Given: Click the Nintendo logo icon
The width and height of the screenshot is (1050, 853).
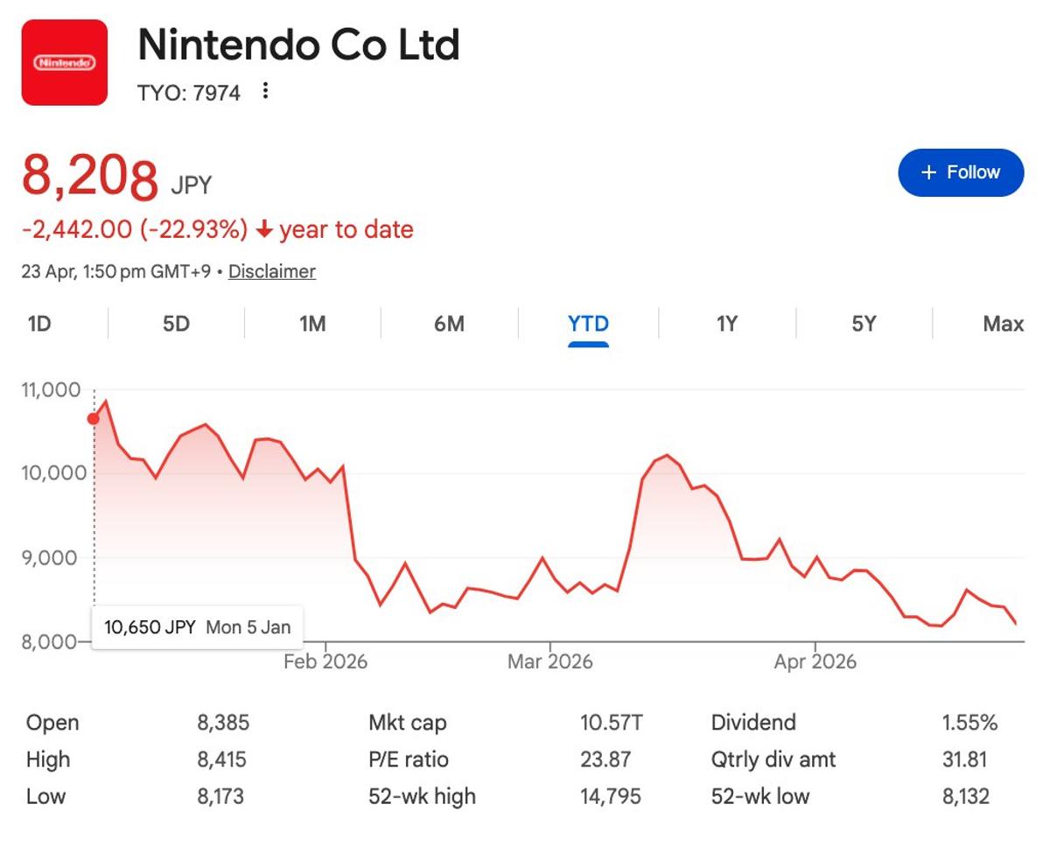Looking at the screenshot, I should point(64,64).
